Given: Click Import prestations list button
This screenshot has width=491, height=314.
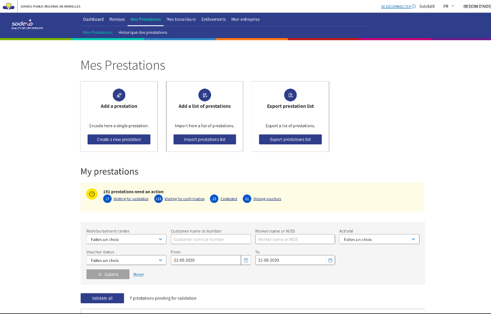Looking at the screenshot, I should click(205, 140).
